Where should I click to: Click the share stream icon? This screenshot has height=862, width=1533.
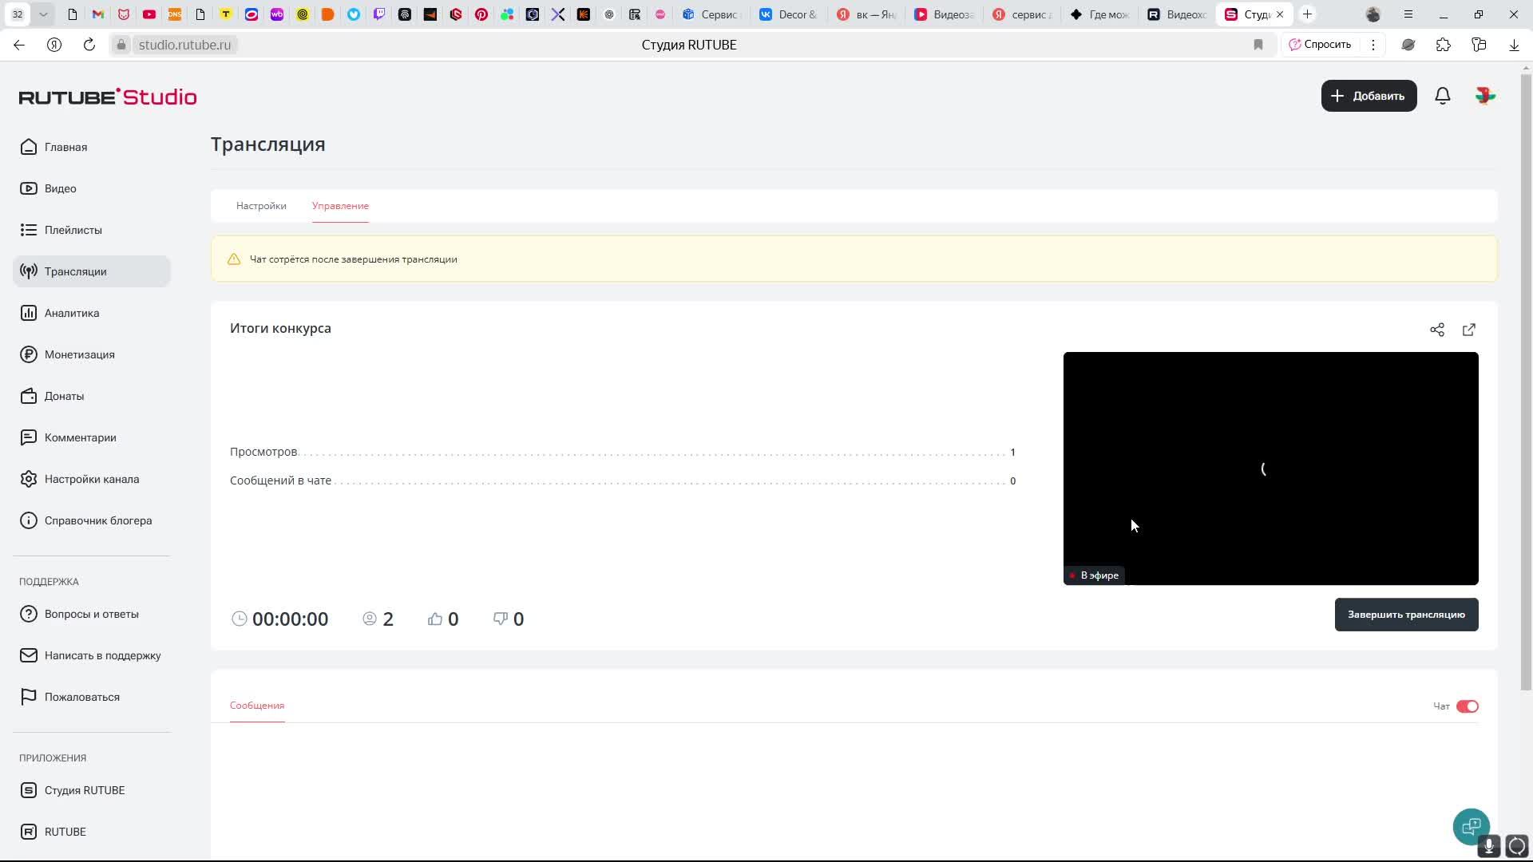coord(1437,330)
